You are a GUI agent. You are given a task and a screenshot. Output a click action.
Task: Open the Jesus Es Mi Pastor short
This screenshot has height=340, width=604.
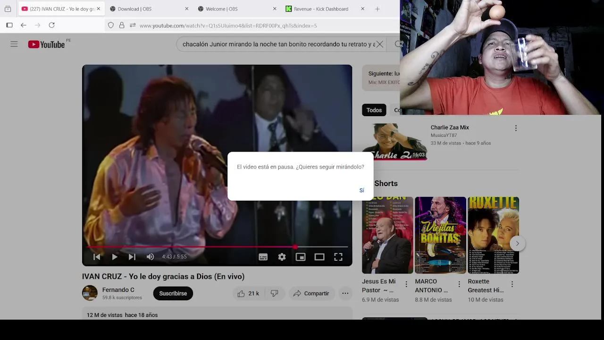(x=387, y=235)
